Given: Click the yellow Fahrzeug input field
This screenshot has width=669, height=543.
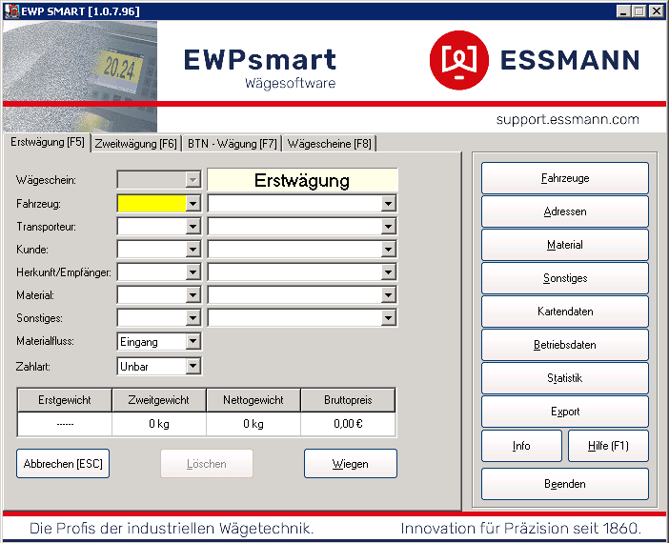Looking at the screenshot, I should (151, 203).
